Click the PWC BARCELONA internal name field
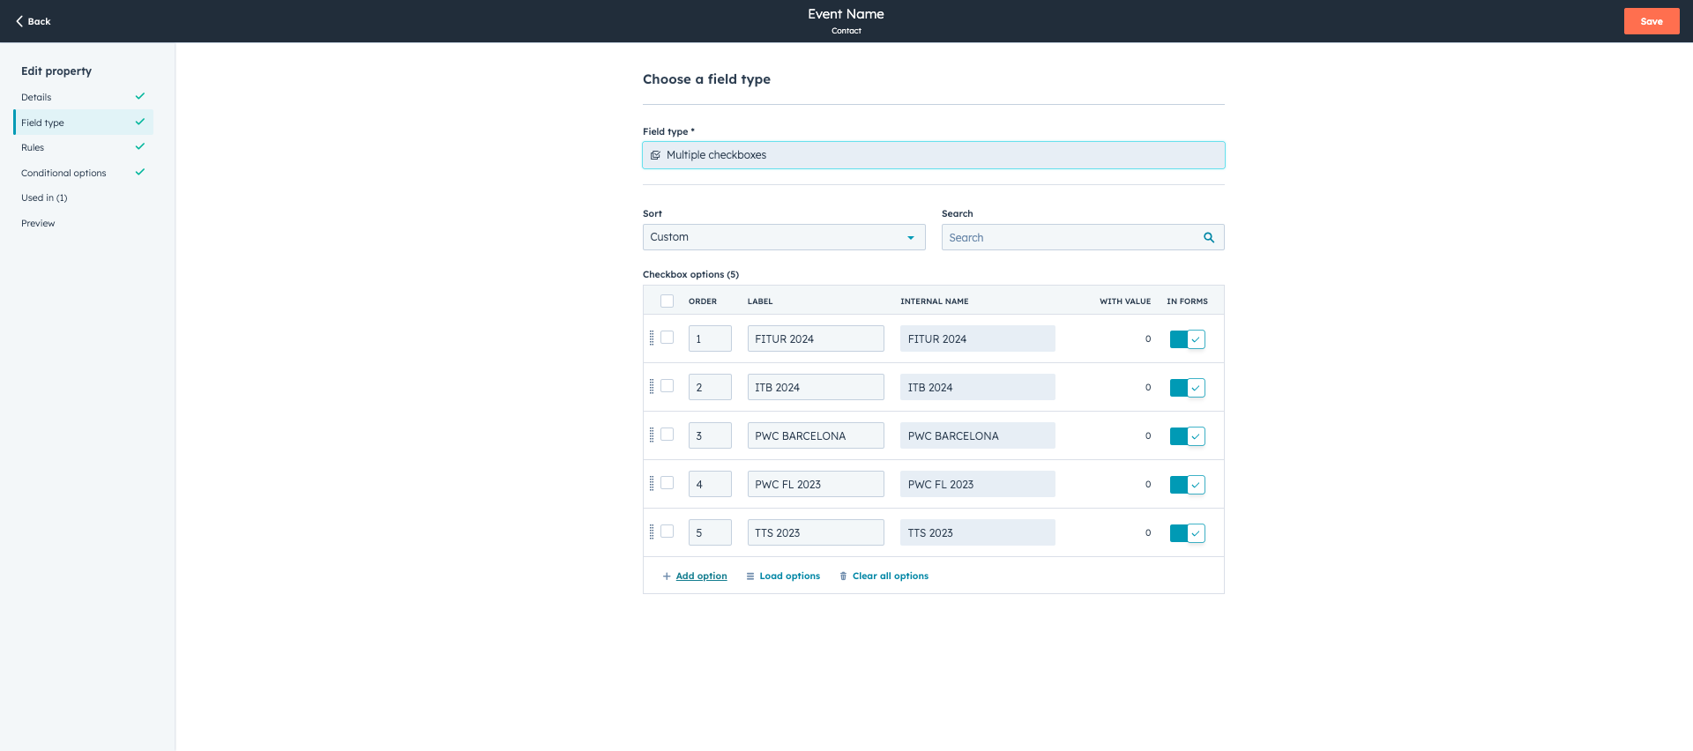 click(978, 435)
